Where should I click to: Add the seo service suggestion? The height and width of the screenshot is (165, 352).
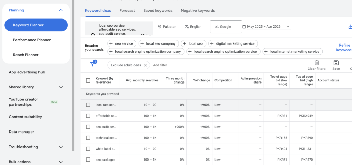click(x=122, y=43)
